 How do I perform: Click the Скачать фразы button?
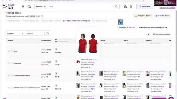coord(163,16)
